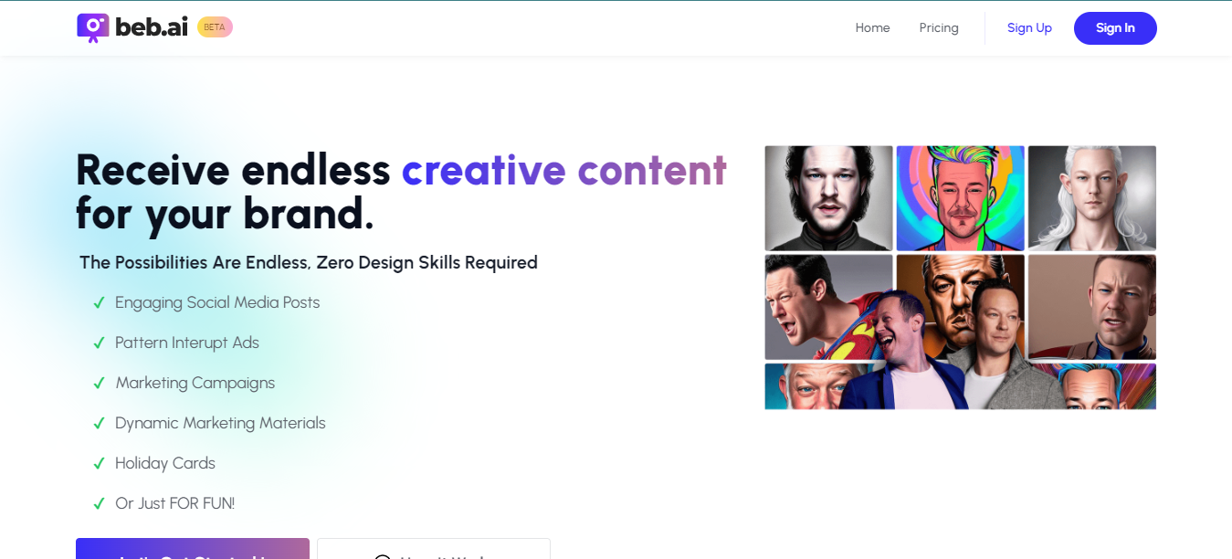Select the text "Engaging Social Media Posts"

217,302
